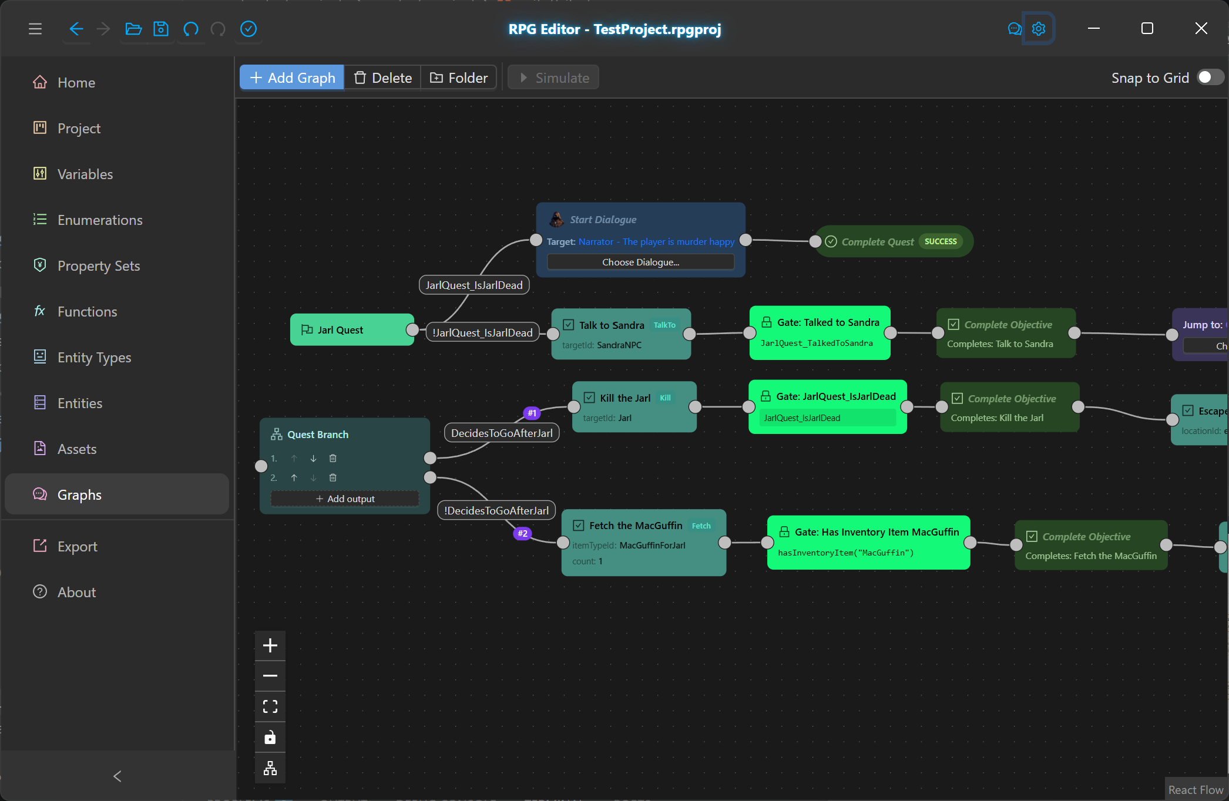Screen dimensions: 1229x801
Task: Click the #2 edge priority badge
Action: (x=522, y=533)
